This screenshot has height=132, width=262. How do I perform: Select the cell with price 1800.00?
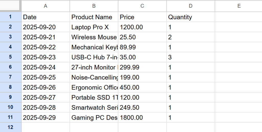(x=142, y=118)
